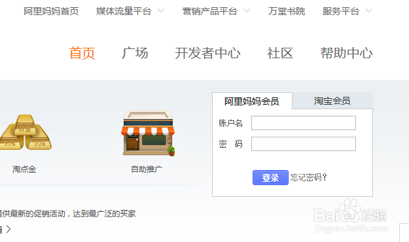
Task: Go to the 首页 tab
Action: tap(82, 53)
